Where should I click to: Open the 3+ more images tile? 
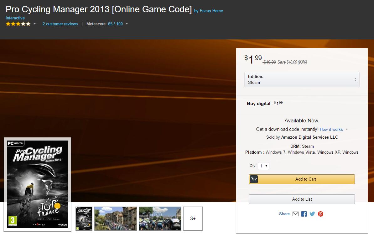point(193,218)
